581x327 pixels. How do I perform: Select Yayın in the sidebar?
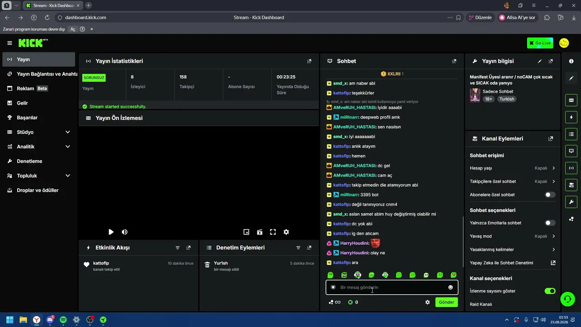[x=39, y=59]
